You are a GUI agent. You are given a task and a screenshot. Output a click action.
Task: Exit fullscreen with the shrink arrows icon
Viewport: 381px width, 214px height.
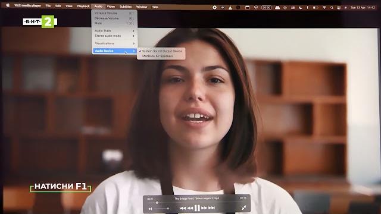tap(243, 207)
